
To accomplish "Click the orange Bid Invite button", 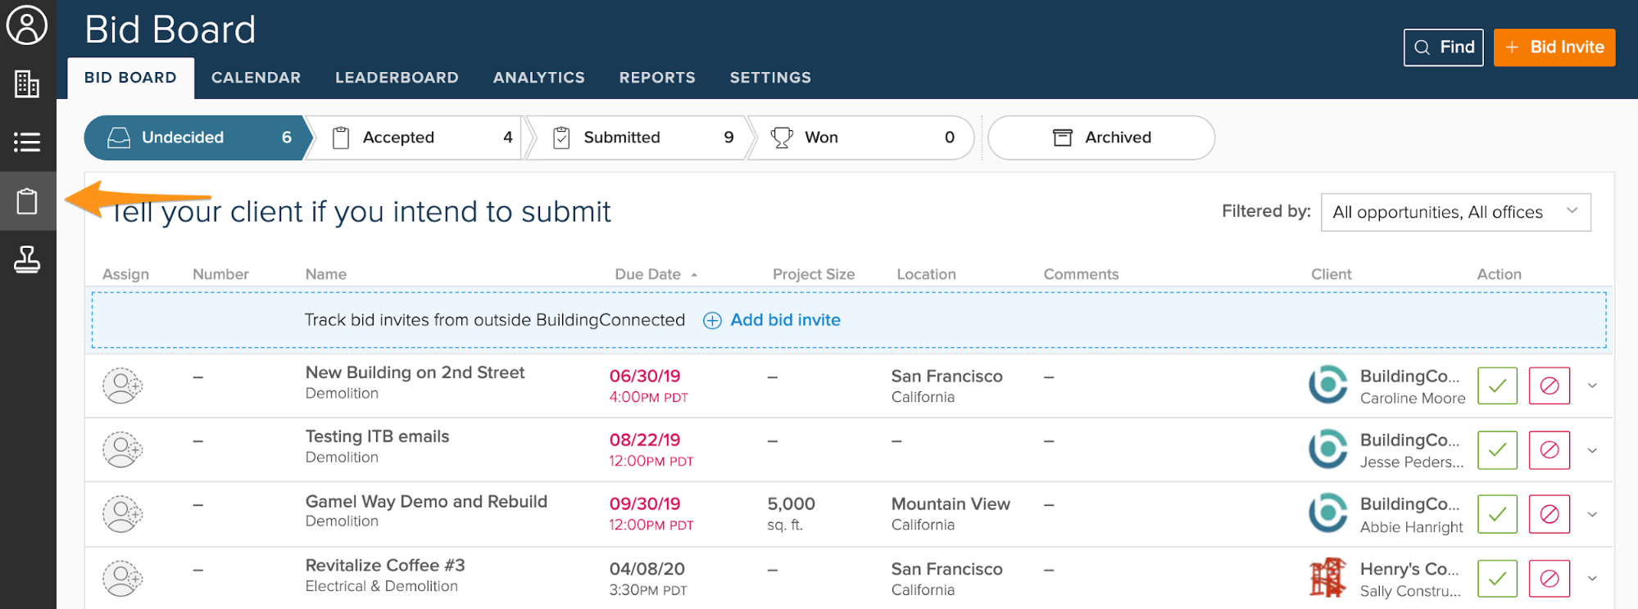I will [x=1554, y=47].
